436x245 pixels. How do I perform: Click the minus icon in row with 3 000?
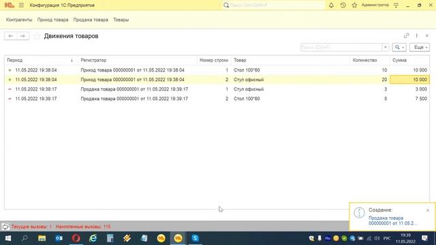(x=10, y=89)
